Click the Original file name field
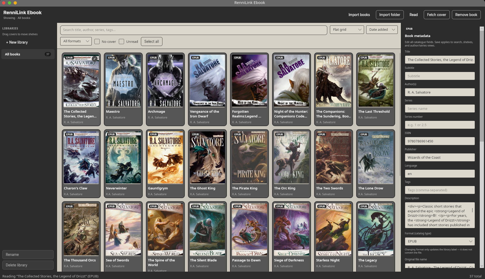 tap(440, 266)
